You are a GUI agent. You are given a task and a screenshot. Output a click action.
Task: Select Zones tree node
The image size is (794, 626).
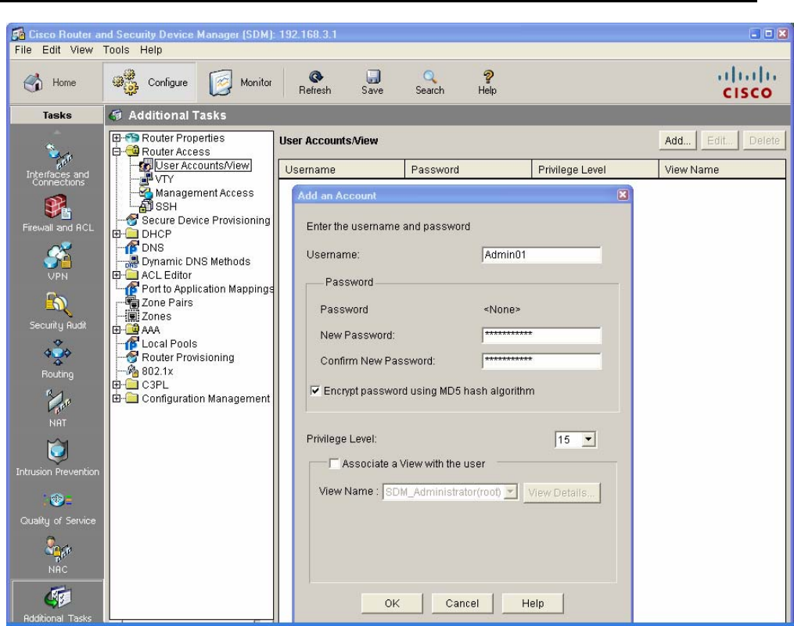[x=156, y=316]
